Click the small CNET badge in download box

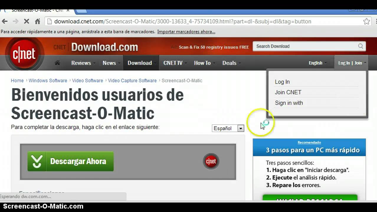(x=211, y=161)
